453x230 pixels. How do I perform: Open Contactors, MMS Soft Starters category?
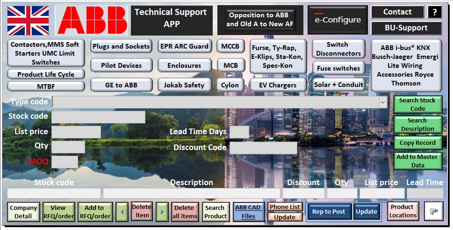46,53
